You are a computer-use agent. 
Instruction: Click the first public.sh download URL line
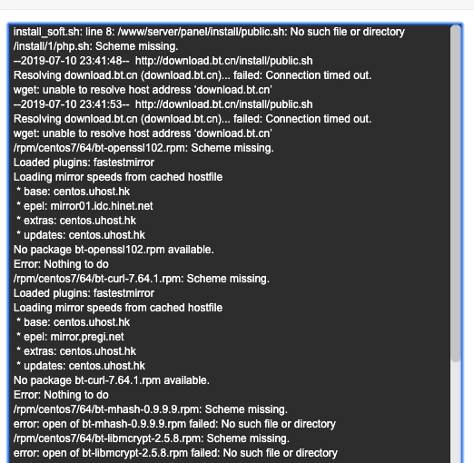click(163, 61)
